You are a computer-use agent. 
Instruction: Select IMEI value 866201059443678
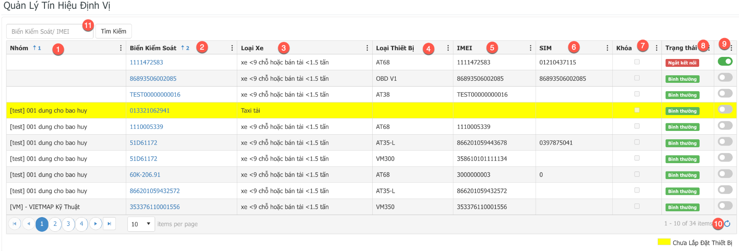coord(482,143)
